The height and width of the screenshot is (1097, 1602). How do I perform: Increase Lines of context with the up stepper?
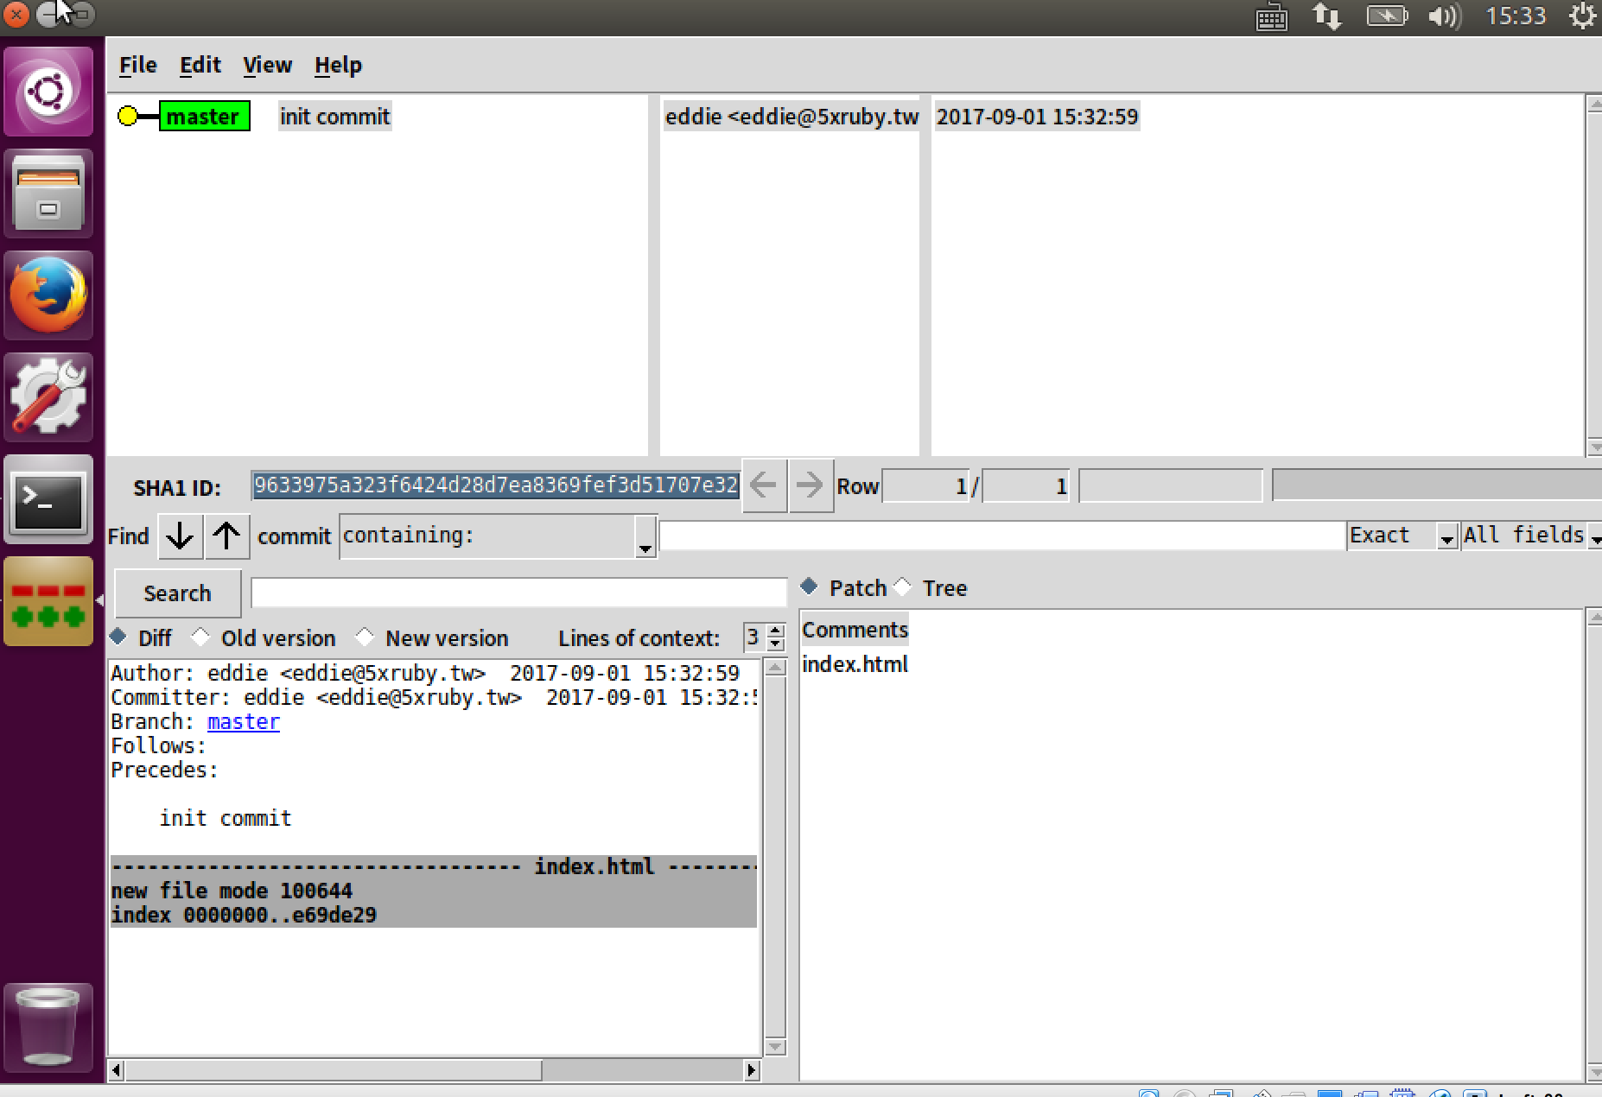[773, 631]
